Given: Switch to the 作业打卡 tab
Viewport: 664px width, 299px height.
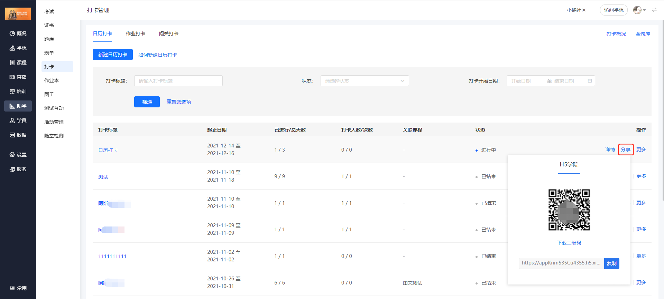Looking at the screenshot, I should 135,33.
